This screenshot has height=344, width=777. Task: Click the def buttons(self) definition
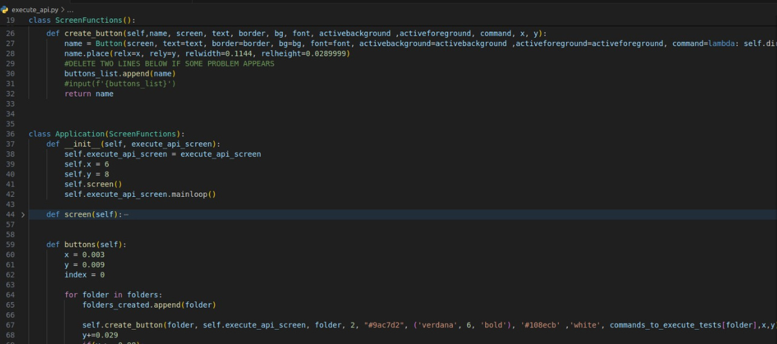[86, 244]
